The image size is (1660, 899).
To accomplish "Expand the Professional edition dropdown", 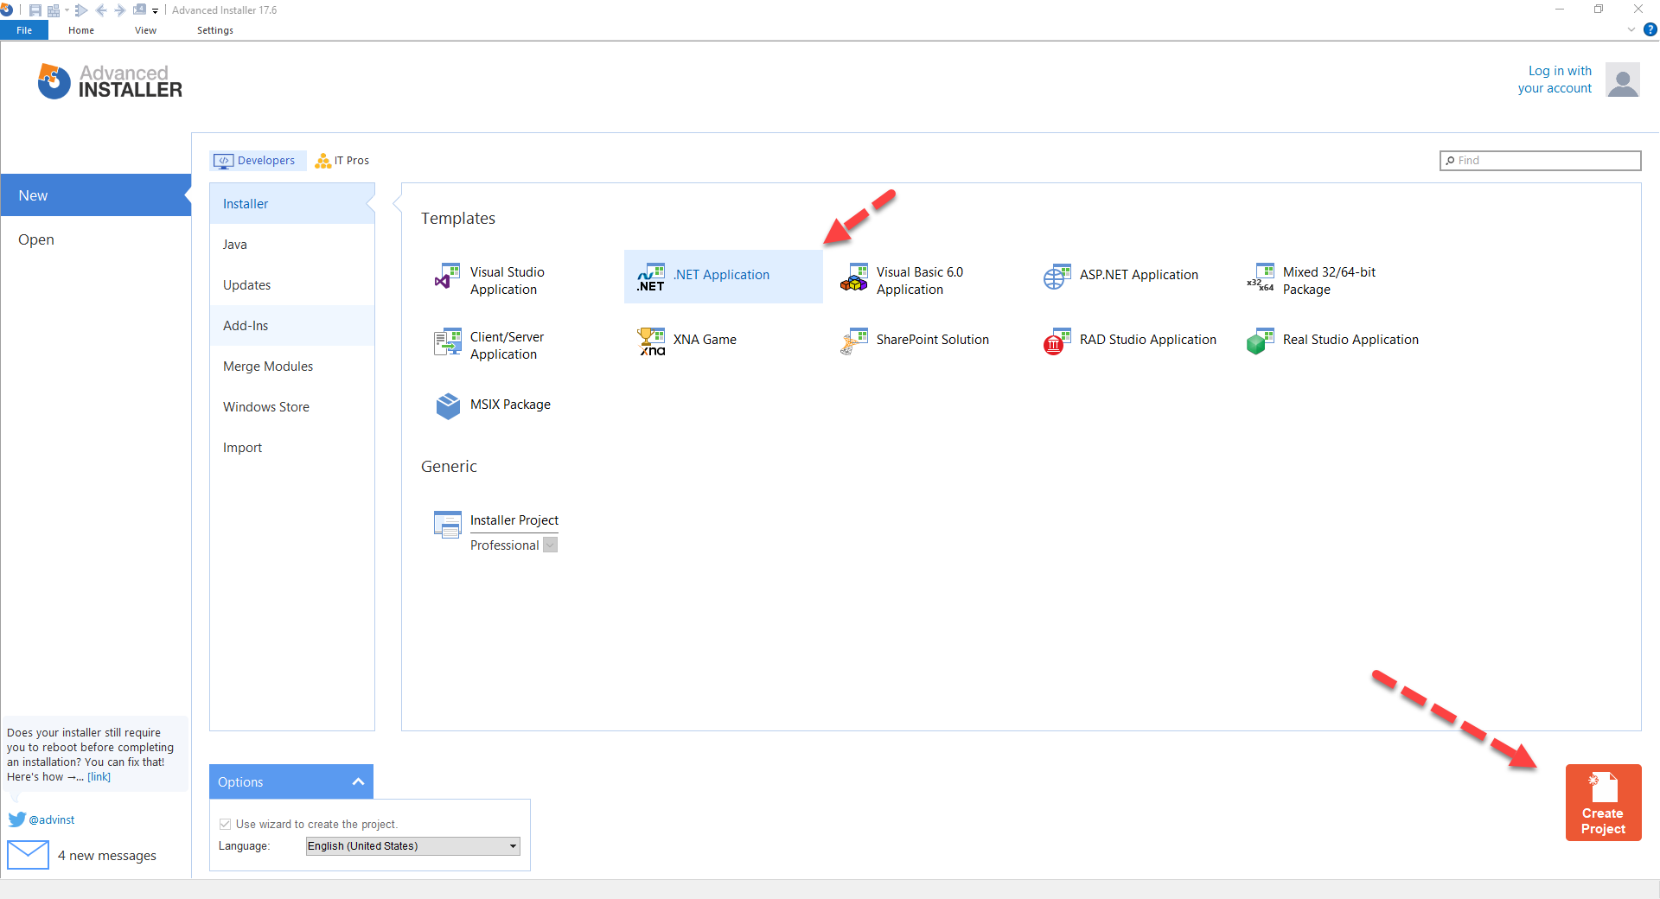I will point(550,545).
